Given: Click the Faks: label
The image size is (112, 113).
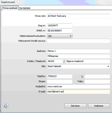Looking at the screenshot, I should 80,81.
